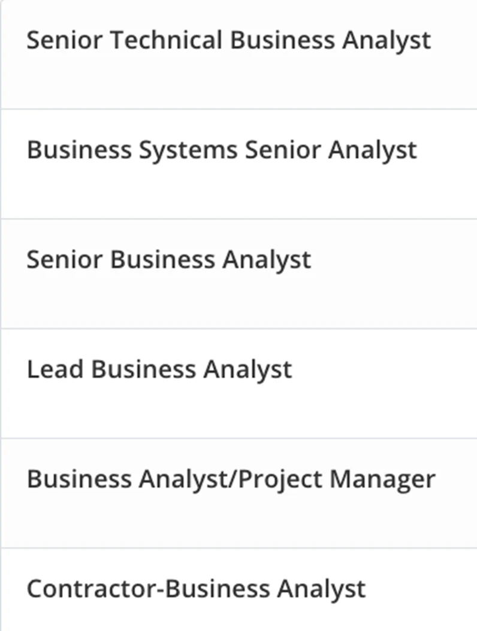Select Business Analyst/Project Manager option
Image resolution: width=477 pixels, height=631 pixels.
pyautogui.click(x=231, y=479)
